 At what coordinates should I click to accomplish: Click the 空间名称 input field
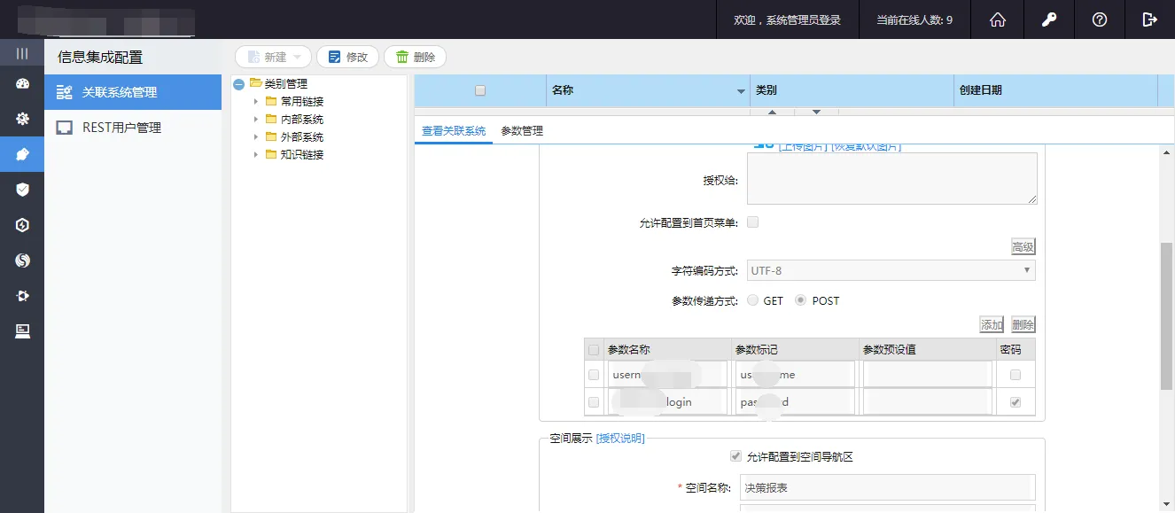coord(887,487)
